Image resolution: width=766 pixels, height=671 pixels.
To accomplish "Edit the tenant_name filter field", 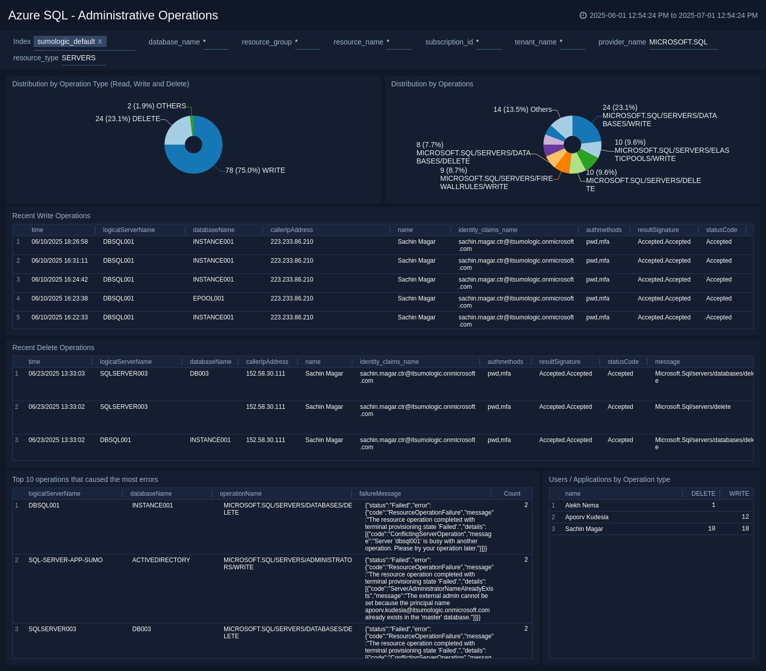I will coord(572,42).
